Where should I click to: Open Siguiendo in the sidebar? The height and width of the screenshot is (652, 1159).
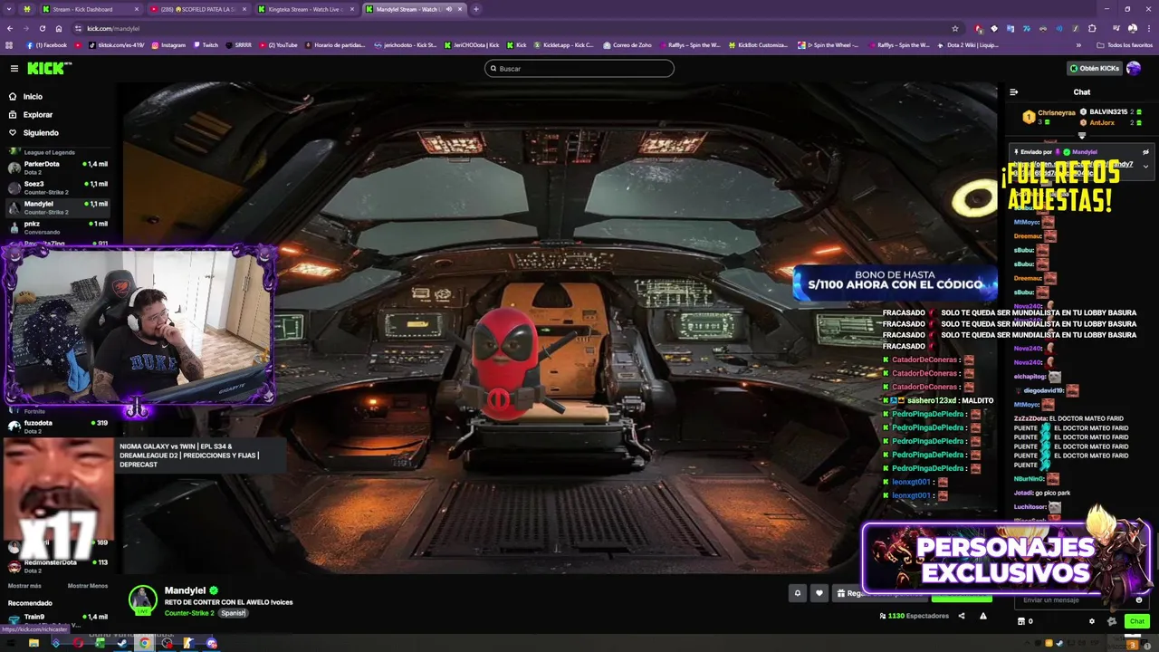41,132
